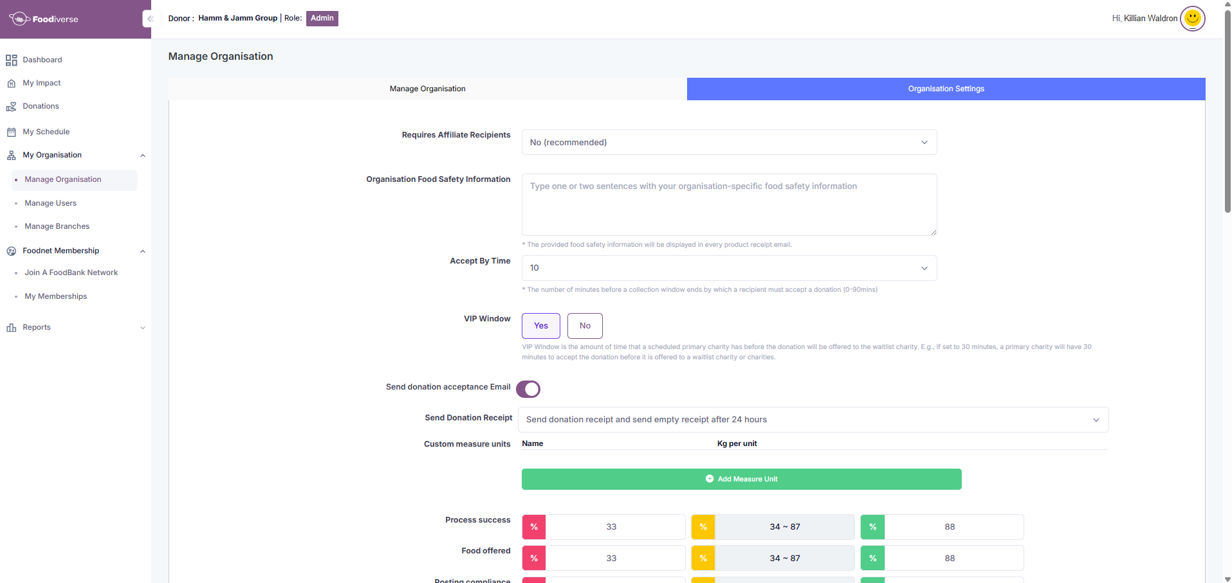Open the Requires Affiliate Recipients dropdown
Screen dimensions: 1232x583
(x=728, y=143)
